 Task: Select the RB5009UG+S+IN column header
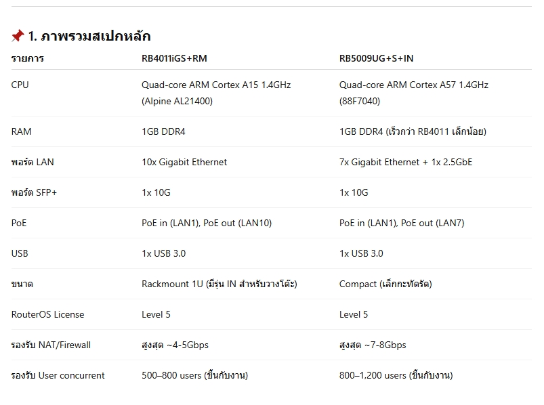pos(376,58)
